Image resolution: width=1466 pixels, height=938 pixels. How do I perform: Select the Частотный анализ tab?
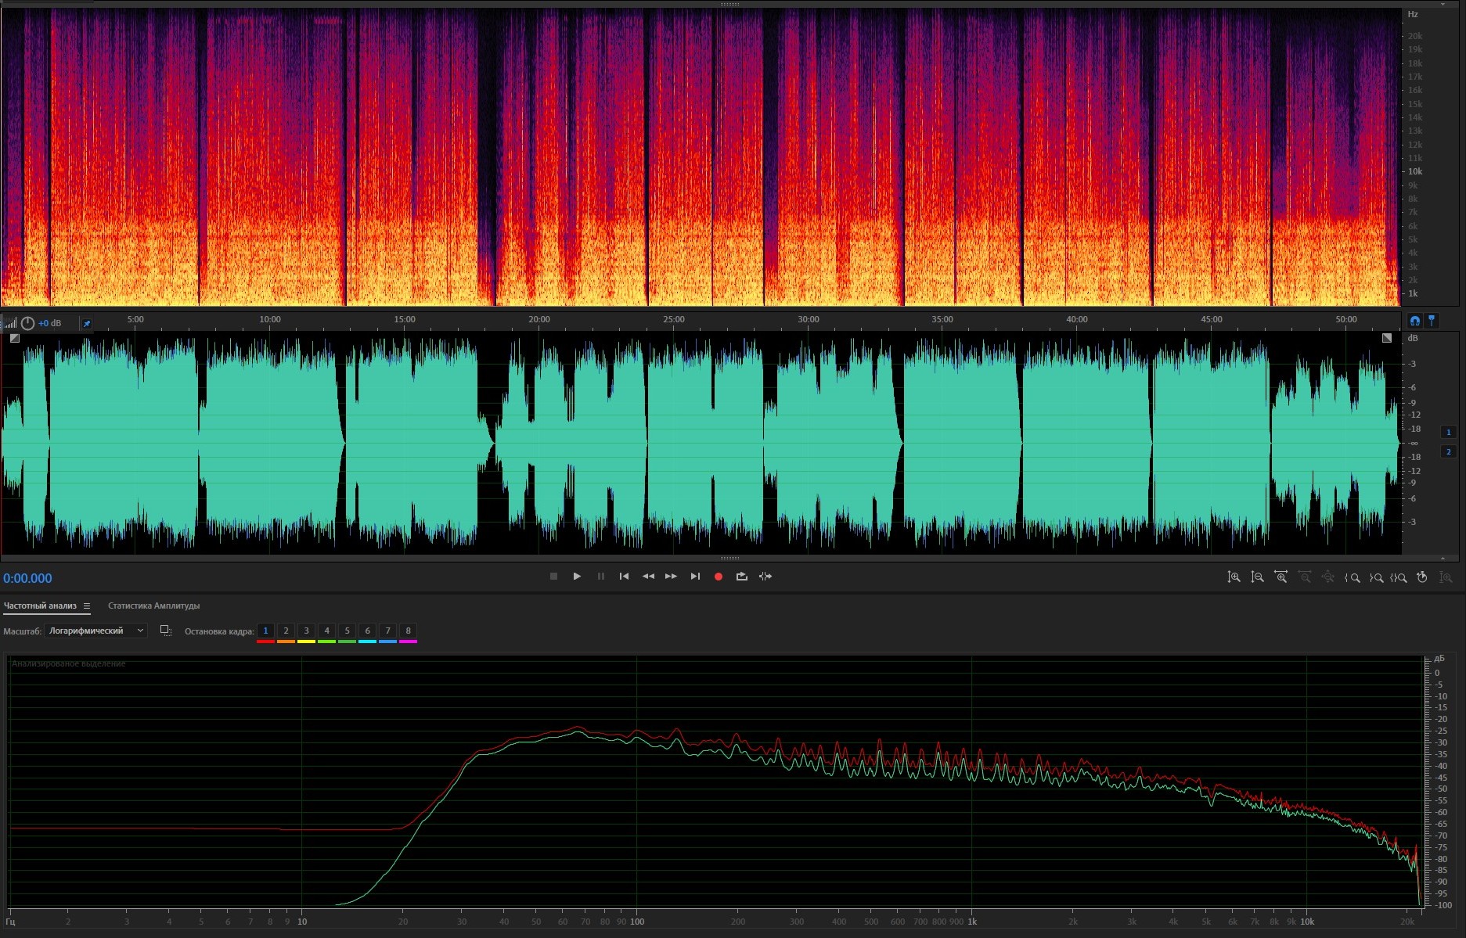[40, 606]
